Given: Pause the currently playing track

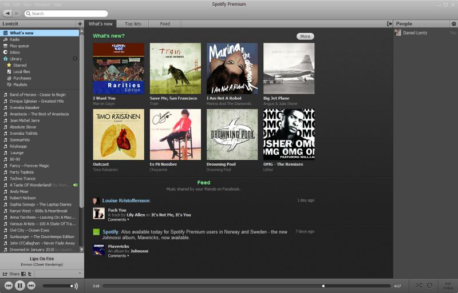Looking at the screenshot, I should (x=20, y=286).
